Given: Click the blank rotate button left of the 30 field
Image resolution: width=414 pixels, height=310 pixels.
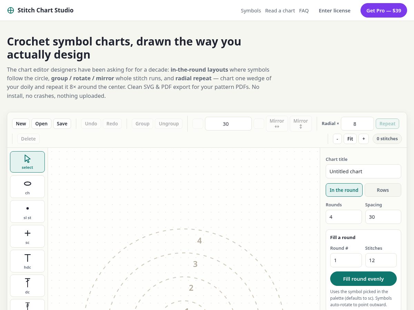Looking at the screenshot, I should pos(198,124).
